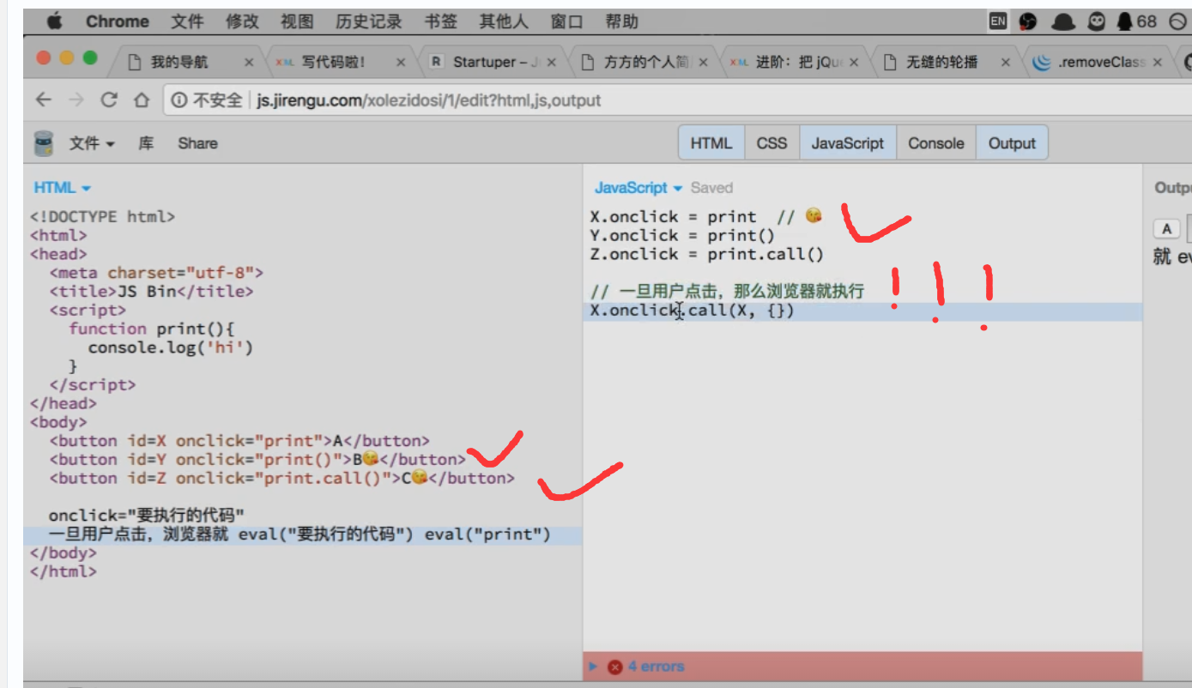Viewport: 1192px width, 688px height.
Task: Go back with browser back arrow
Action: point(43,100)
